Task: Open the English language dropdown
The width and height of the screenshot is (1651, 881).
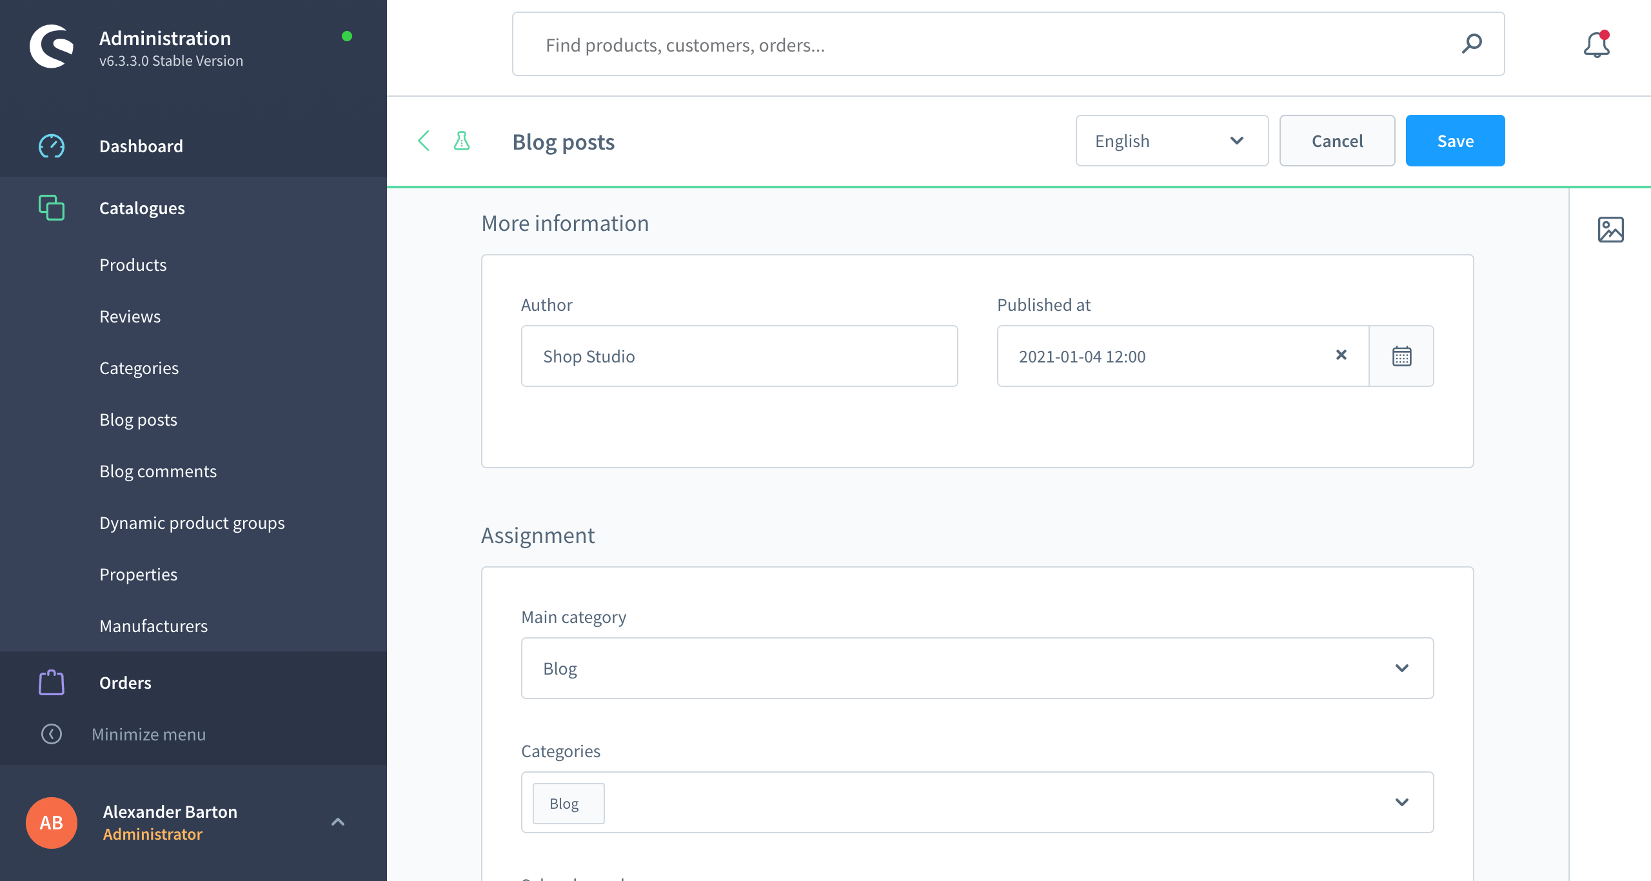Action: [x=1171, y=141]
